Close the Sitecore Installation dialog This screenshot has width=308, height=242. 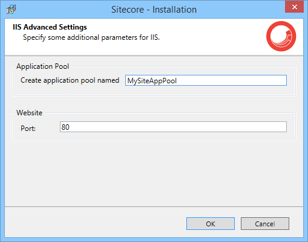pos(294,7)
